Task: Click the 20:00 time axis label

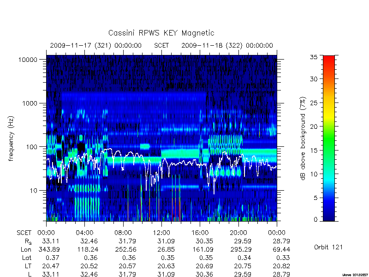Action: click(238, 233)
